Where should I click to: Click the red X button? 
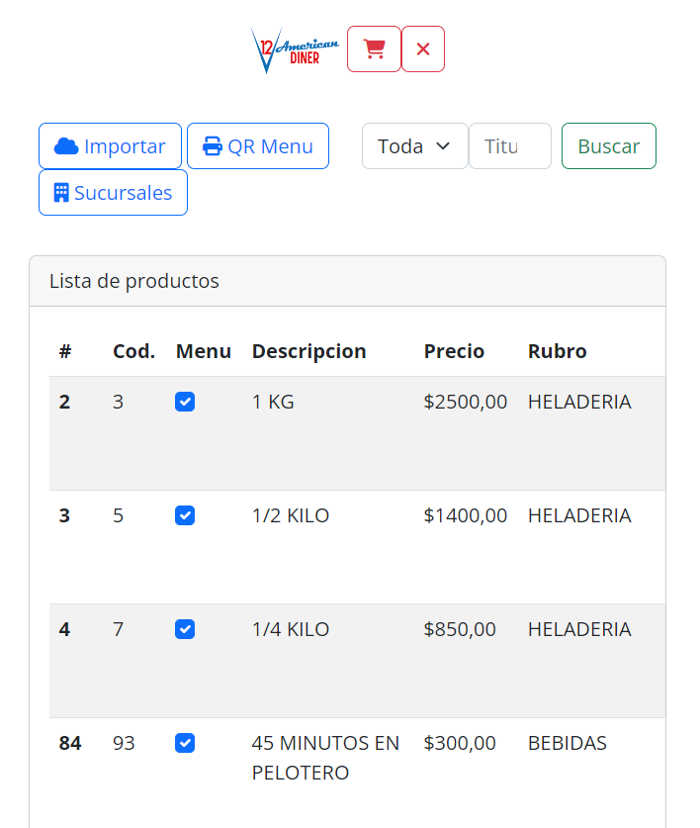tap(423, 49)
